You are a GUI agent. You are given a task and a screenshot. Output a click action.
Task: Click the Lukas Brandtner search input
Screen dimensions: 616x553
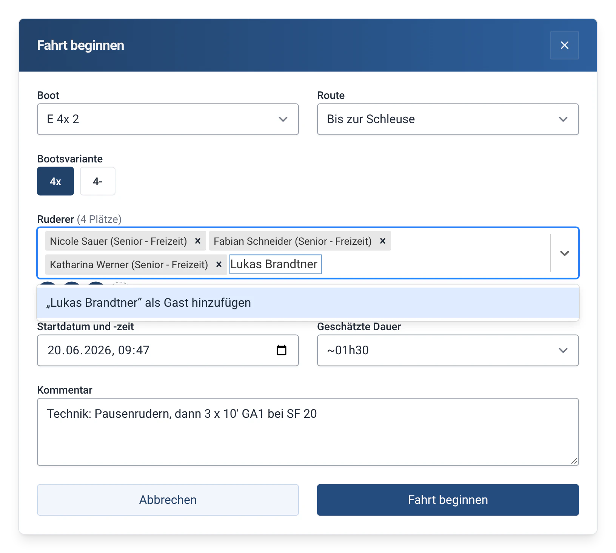click(x=276, y=264)
